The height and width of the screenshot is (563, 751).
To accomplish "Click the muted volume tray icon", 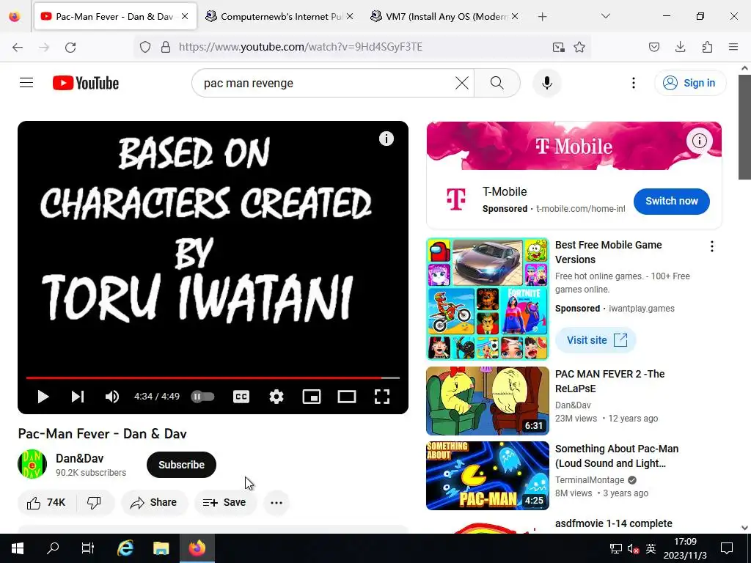I will click(633, 548).
